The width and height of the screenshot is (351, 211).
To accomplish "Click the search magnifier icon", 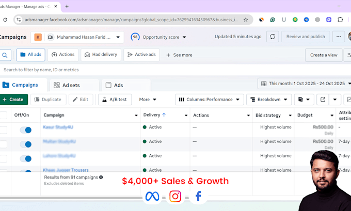I will tap(5, 55).
